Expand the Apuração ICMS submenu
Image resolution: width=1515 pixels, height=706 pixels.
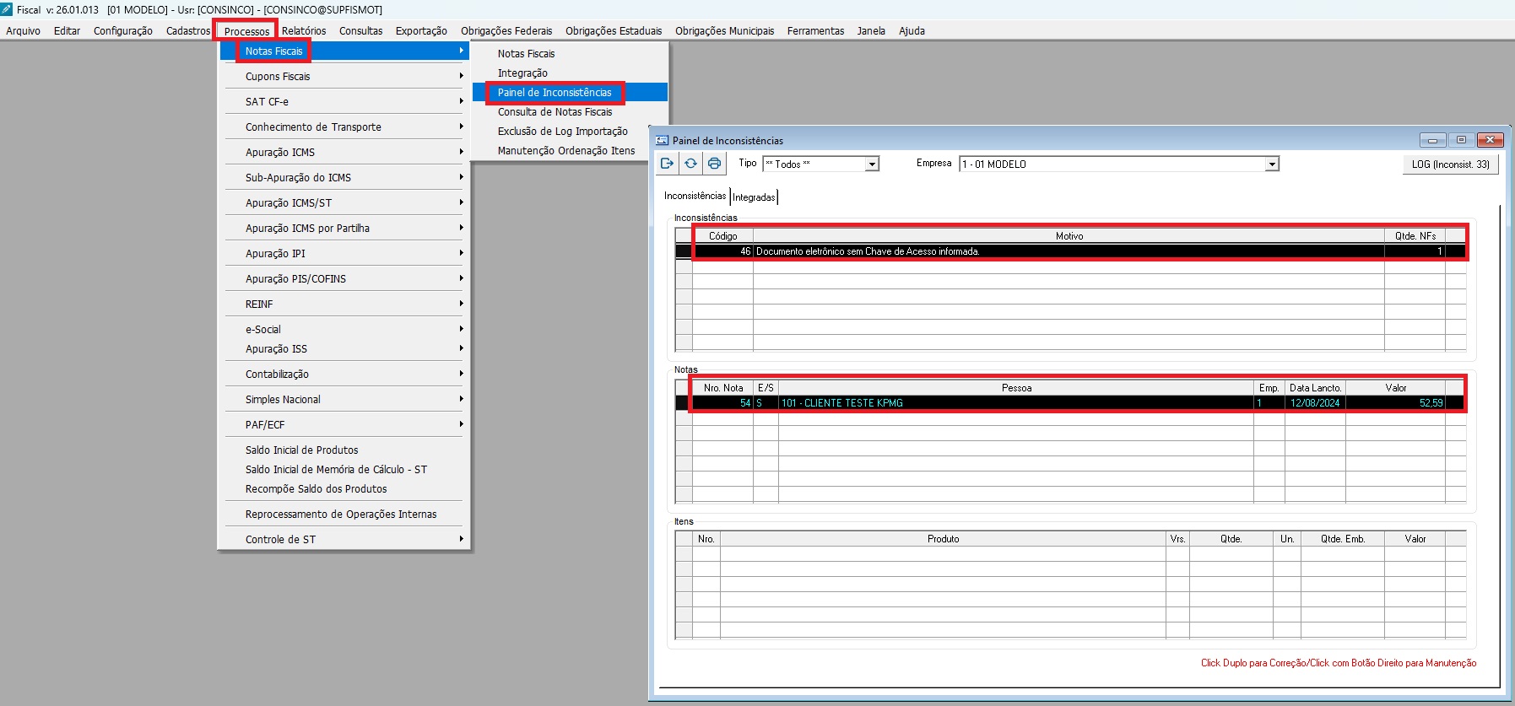click(x=344, y=152)
